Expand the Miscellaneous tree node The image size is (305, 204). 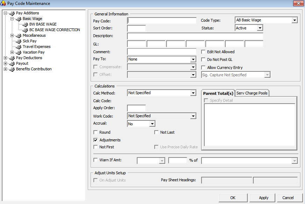point(13,35)
